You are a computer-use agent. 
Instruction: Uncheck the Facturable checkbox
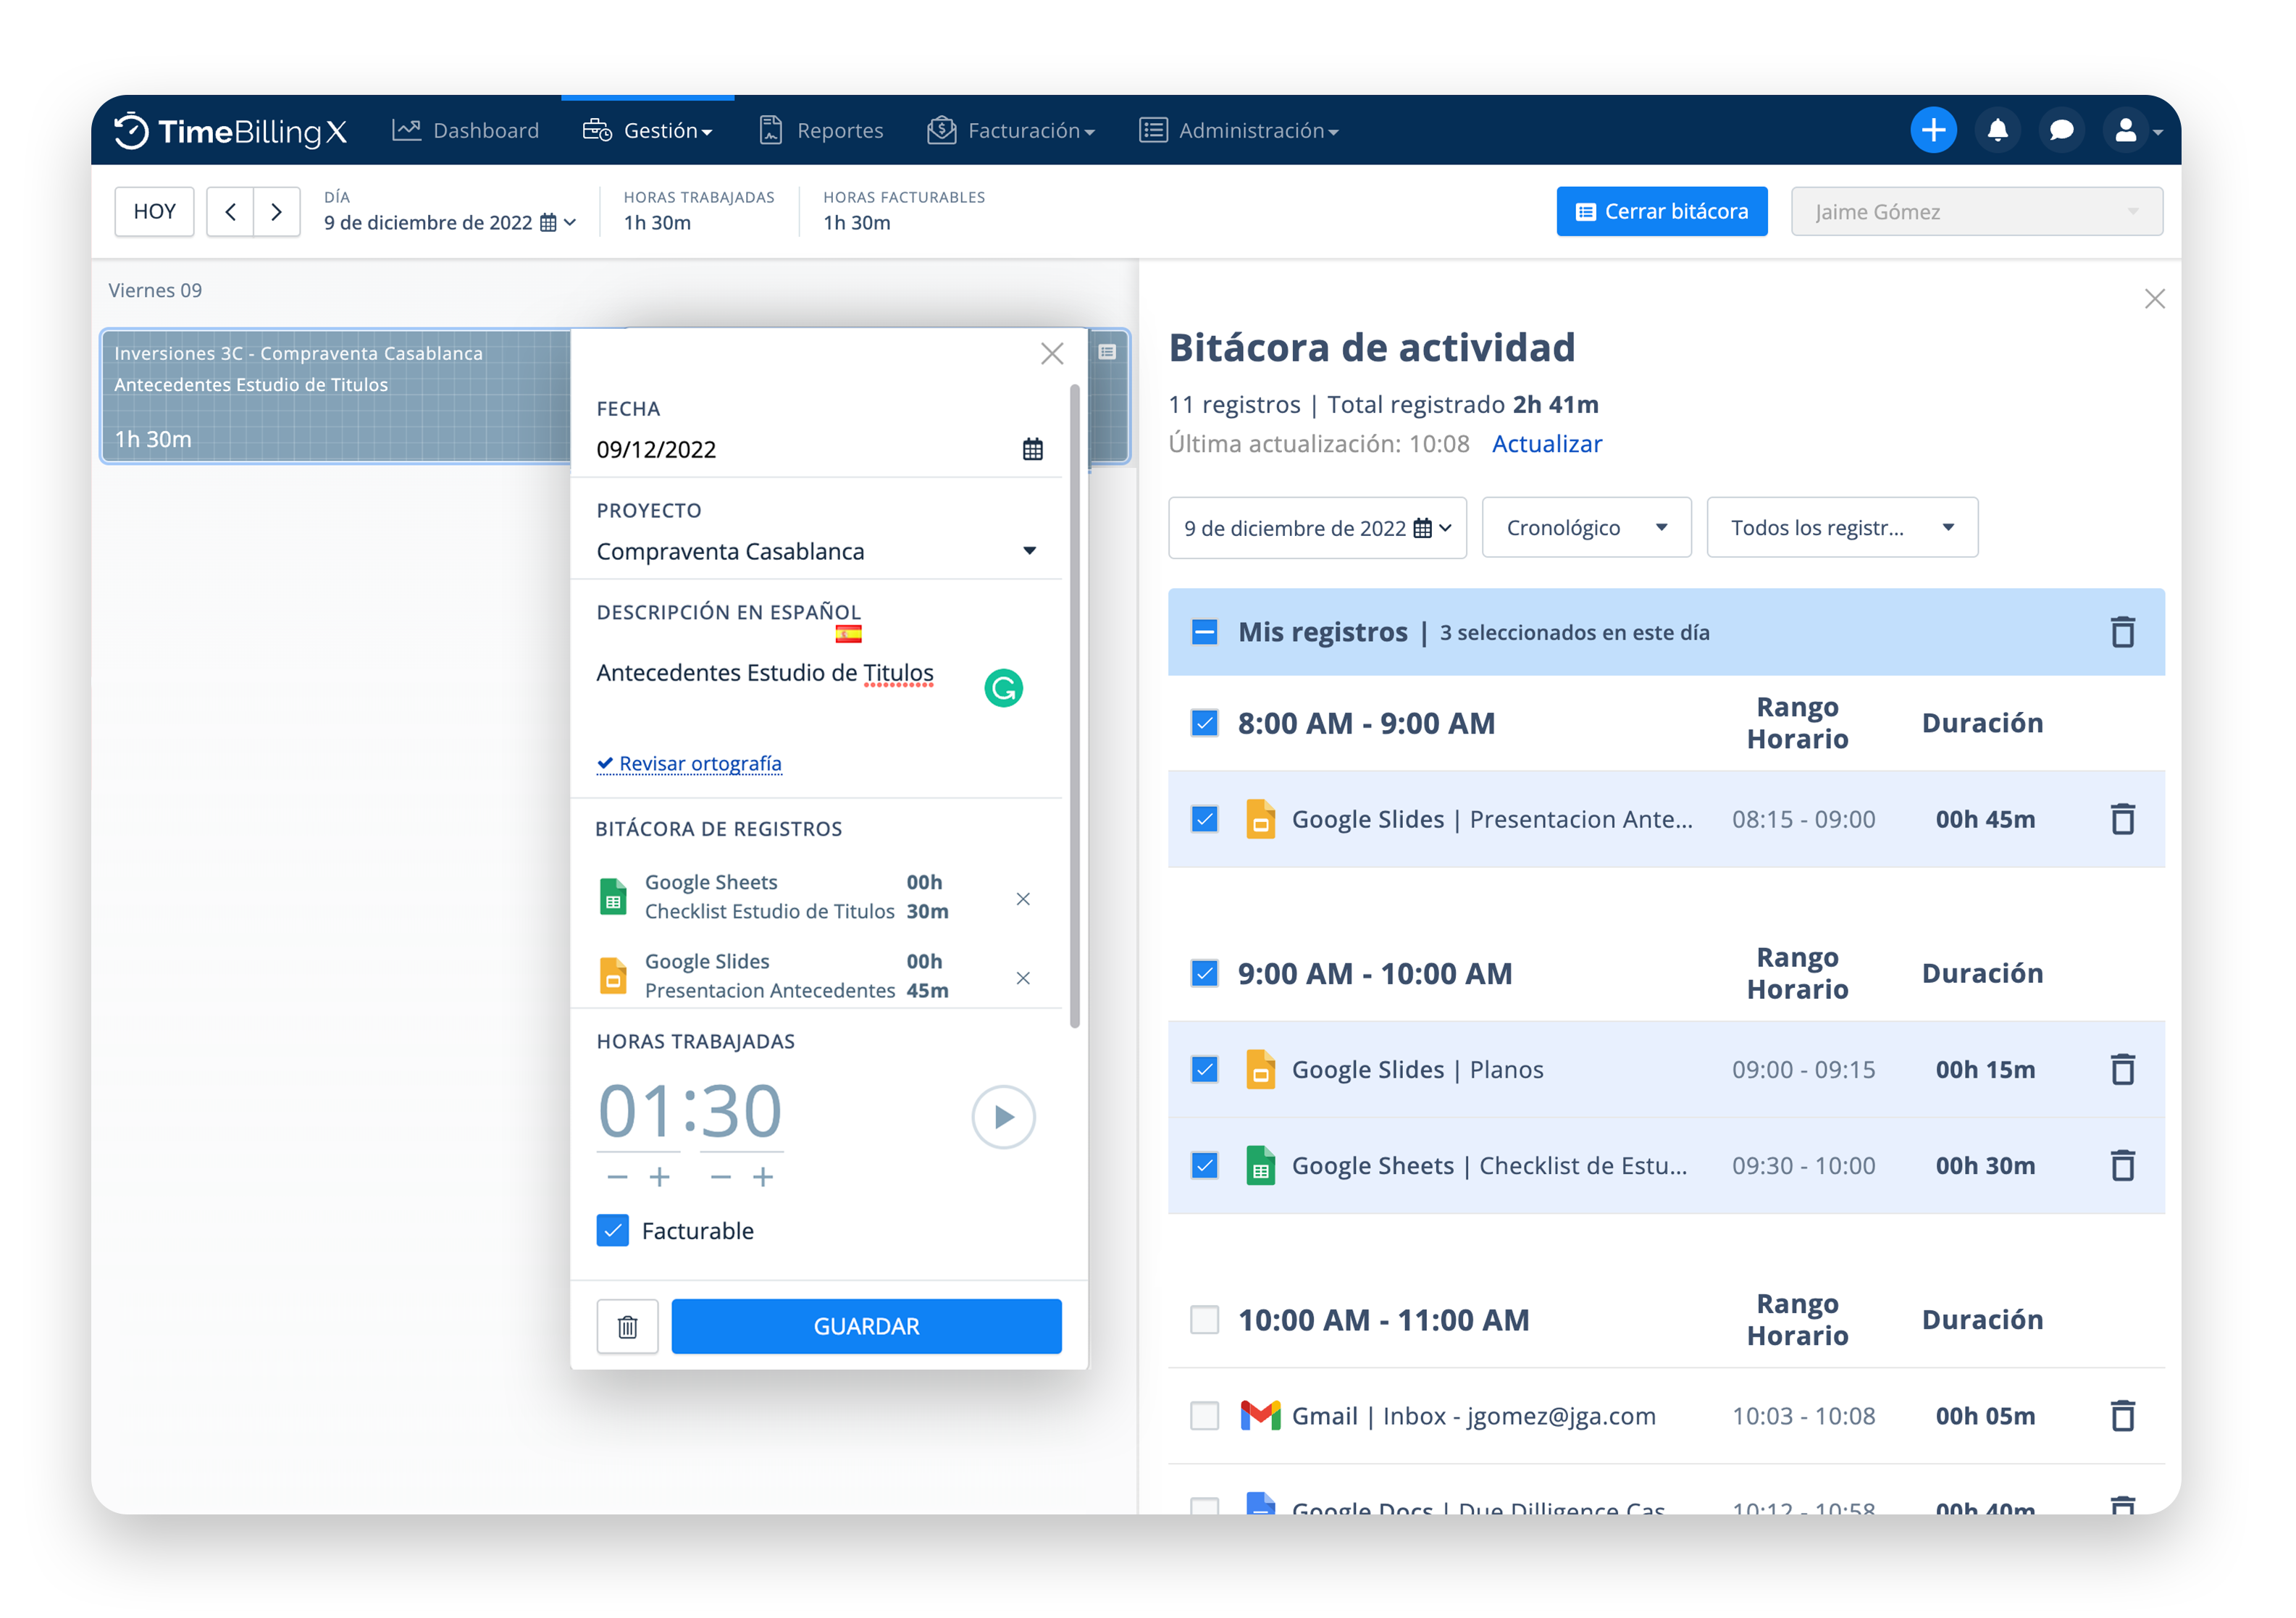click(x=612, y=1230)
